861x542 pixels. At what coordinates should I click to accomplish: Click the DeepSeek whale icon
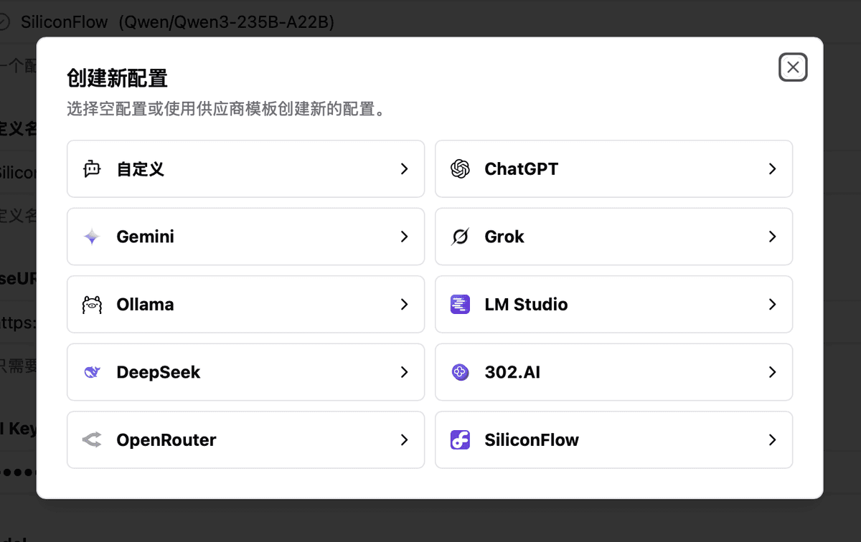coord(92,372)
